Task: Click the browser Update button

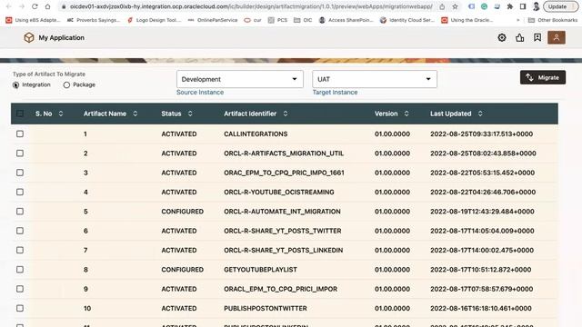Action: click(x=560, y=6)
